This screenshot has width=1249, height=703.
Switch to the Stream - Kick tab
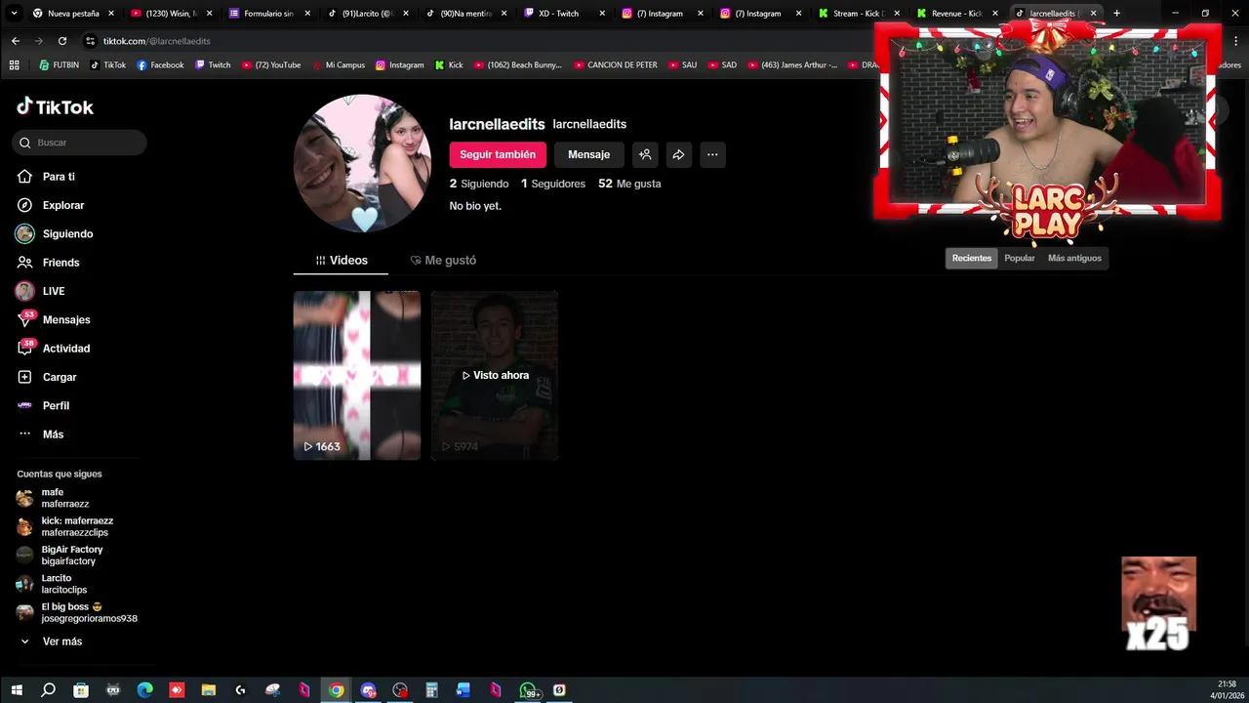point(860,14)
